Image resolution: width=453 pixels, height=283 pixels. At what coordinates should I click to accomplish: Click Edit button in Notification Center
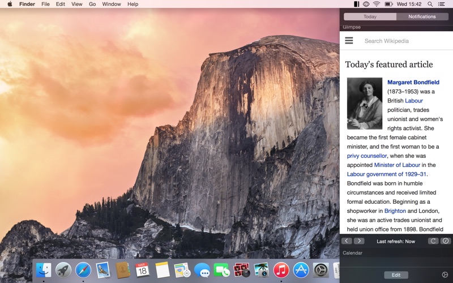pos(396,275)
